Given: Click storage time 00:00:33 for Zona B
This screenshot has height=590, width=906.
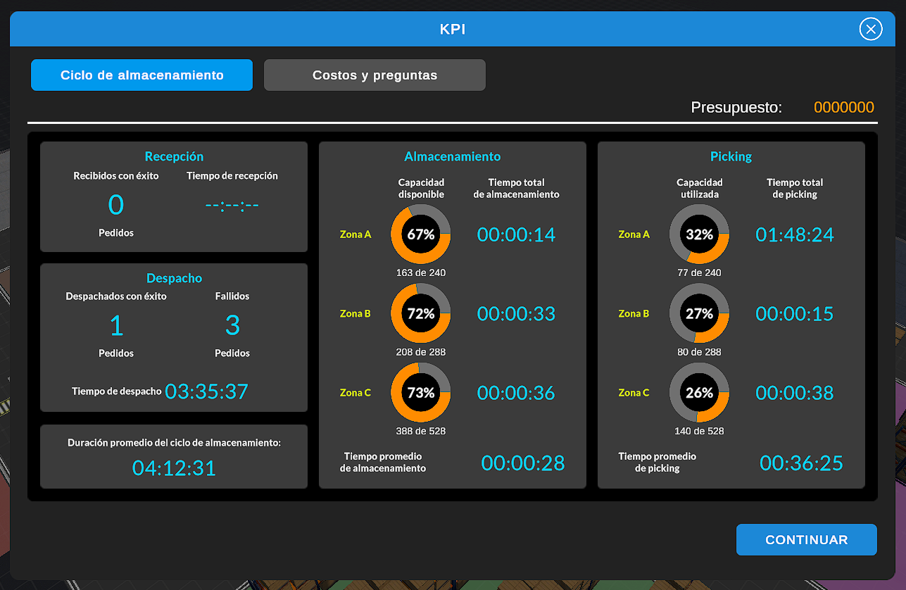Looking at the screenshot, I should click(517, 314).
